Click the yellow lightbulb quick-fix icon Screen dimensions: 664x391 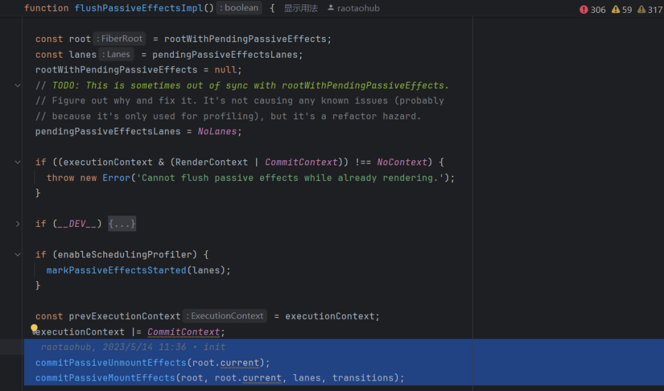click(x=34, y=329)
